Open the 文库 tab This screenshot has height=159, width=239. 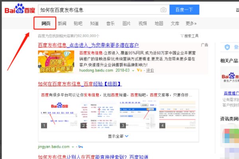[175, 23]
